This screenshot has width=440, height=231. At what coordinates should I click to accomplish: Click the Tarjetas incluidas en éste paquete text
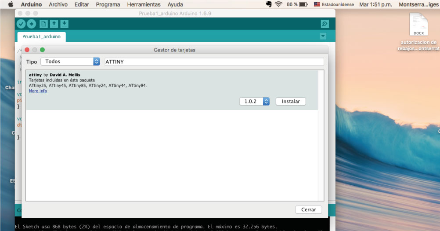pos(62,80)
